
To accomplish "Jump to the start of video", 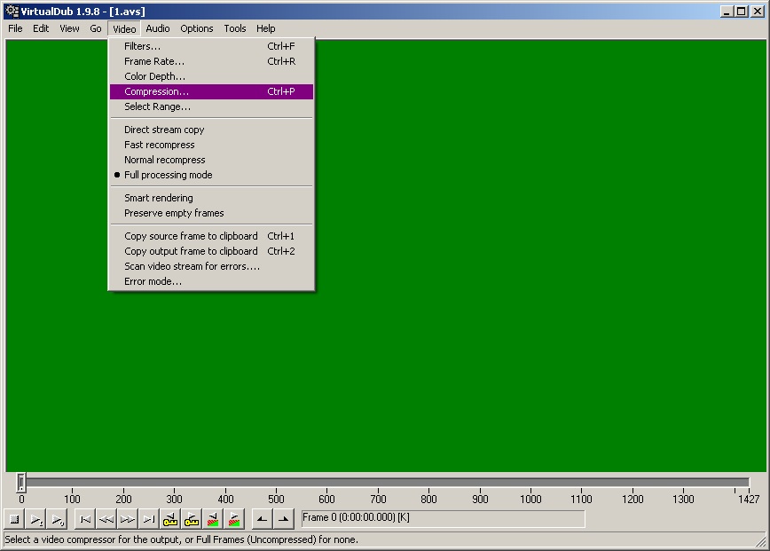I will (x=84, y=520).
